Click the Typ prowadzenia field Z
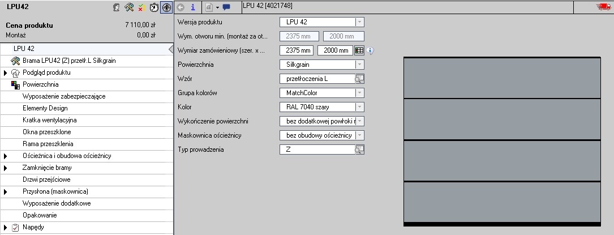The width and height of the screenshot is (614, 235). (317, 149)
